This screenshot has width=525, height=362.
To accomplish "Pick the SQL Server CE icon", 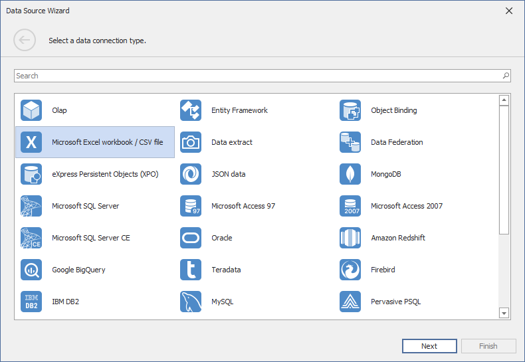I will (31, 238).
